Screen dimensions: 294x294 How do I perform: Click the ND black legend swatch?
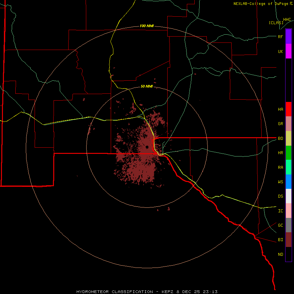pos(288,254)
